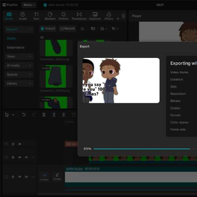Show more panel tabs arrow
197x197 pixels.
pos(123,16)
